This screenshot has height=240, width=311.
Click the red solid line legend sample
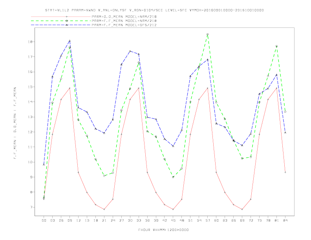tap(61, 16)
